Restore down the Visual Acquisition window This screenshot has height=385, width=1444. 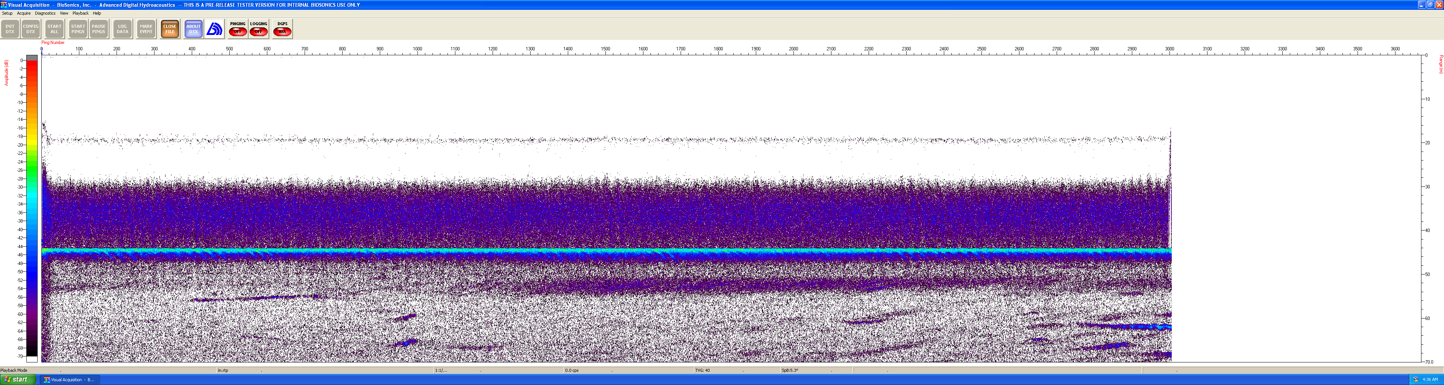tap(1430, 5)
